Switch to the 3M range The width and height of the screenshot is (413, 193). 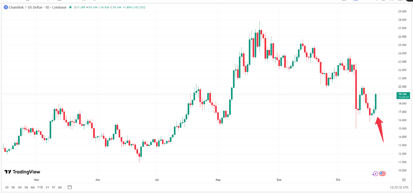tap(26, 187)
